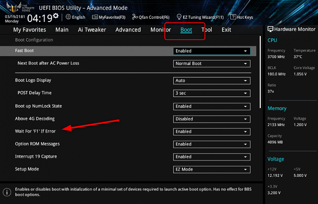This screenshot has width=318, height=204.
Task: Click Hot Keys label
Action: click(x=245, y=17)
